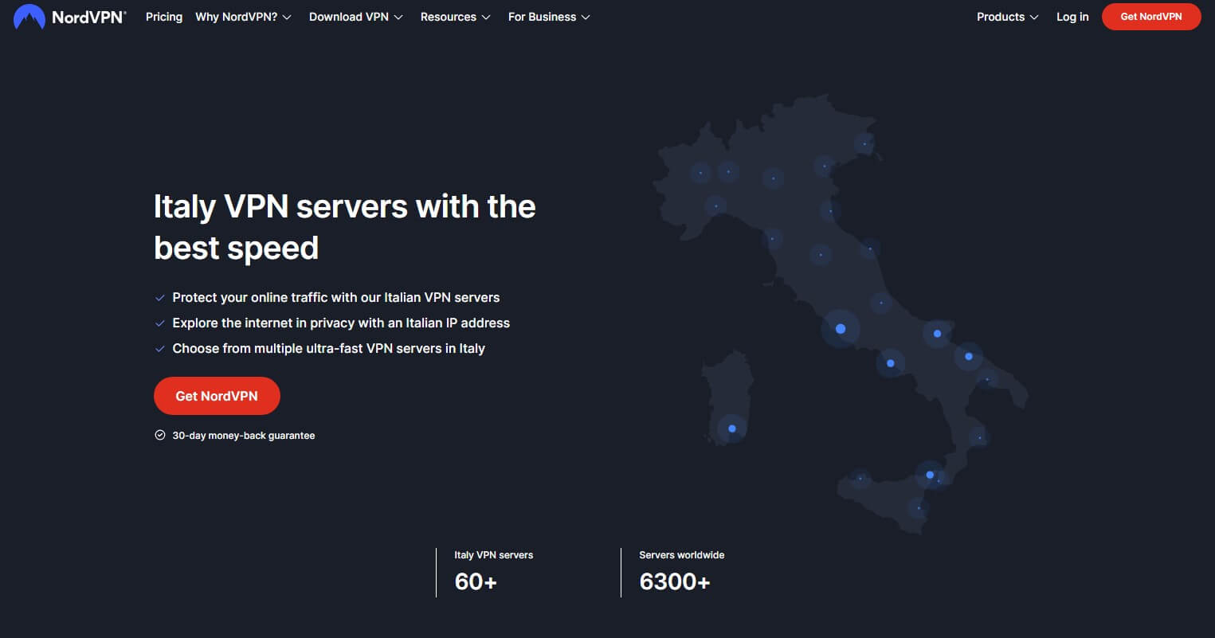Click the checkmark beside 'Choose from multiple'
This screenshot has width=1215, height=638.
coord(160,349)
